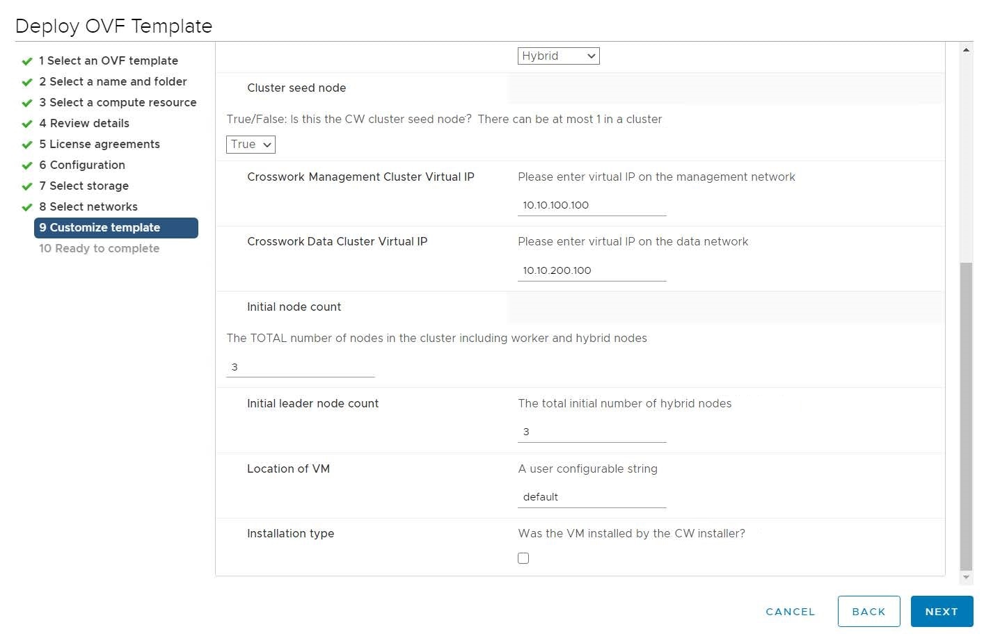The image size is (984, 643).
Task: Click 'Was the VM installed by the CW installer?' text
Action: [631, 533]
